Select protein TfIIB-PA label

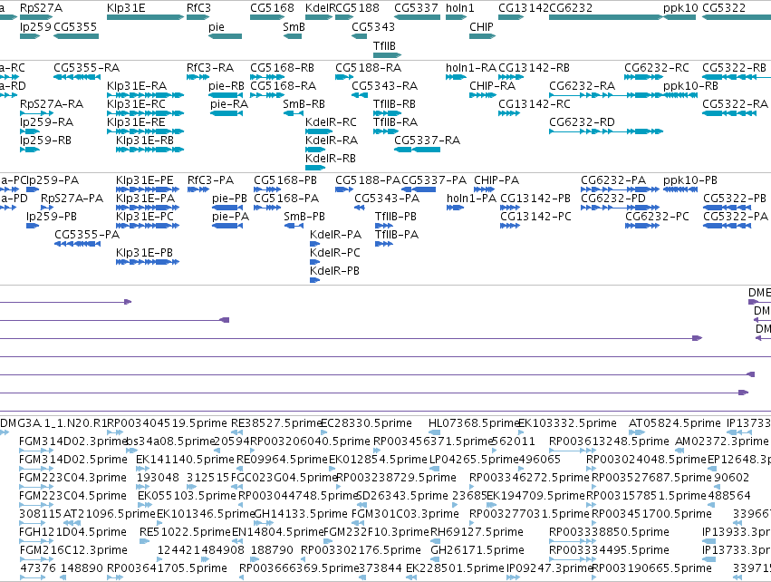[x=397, y=234]
